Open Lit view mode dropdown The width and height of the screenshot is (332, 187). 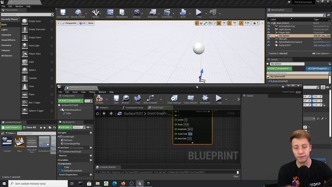pyautogui.click(x=82, y=23)
